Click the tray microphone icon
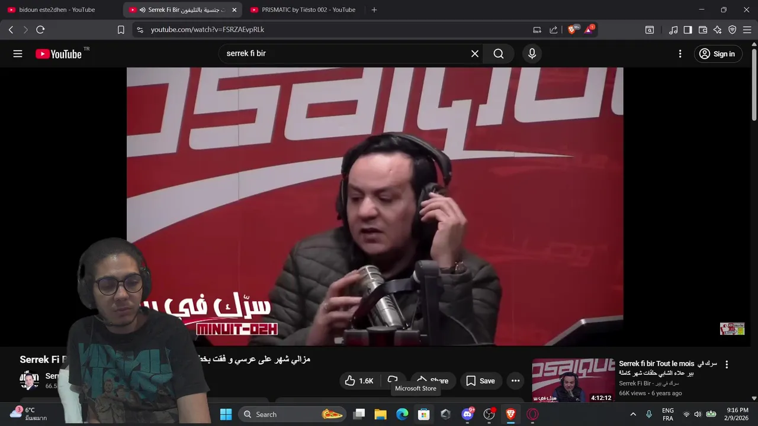Image resolution: width=758 pixels, height=426 pixels. 649,414
